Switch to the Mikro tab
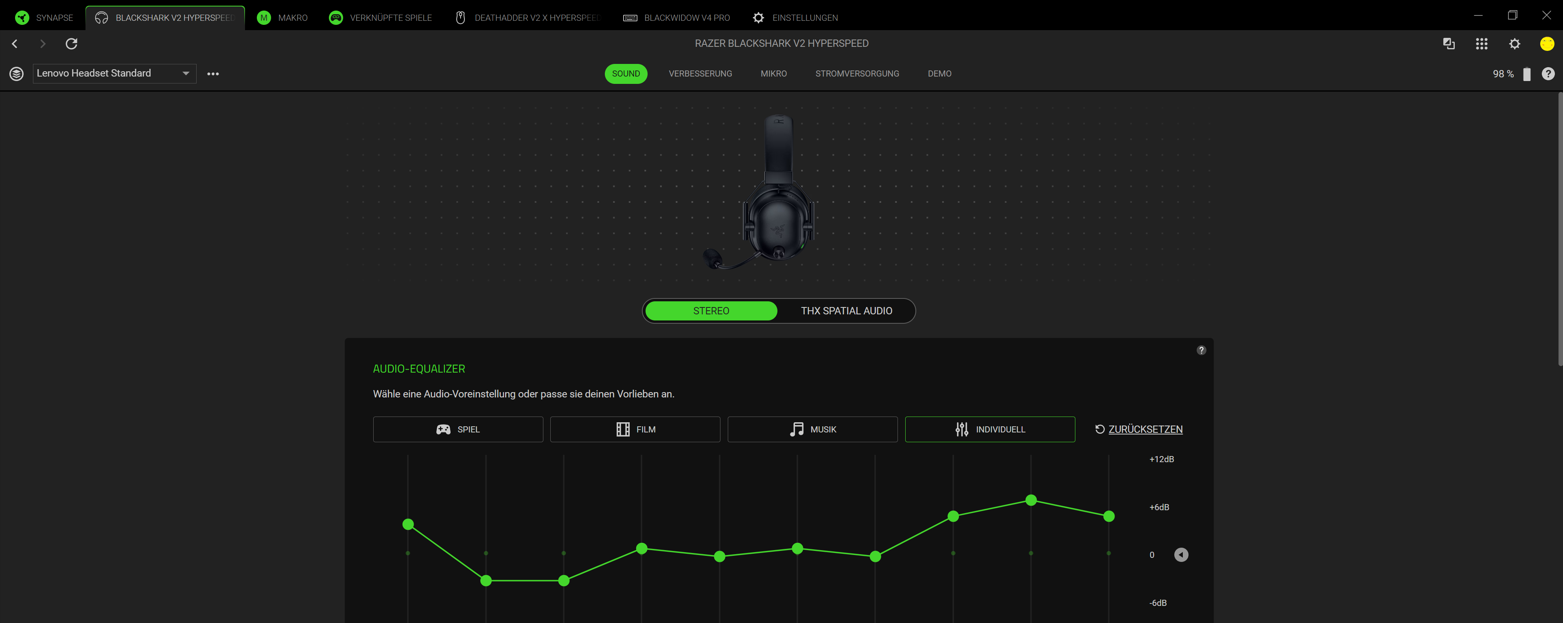 click(x=773, y=73)
